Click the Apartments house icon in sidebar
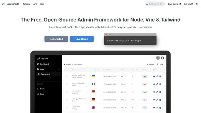Screen dimensions: 201x113 point(39,74)
